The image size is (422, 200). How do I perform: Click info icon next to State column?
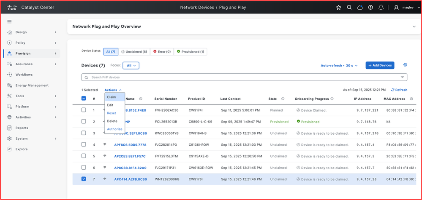[x=283, y=99]
